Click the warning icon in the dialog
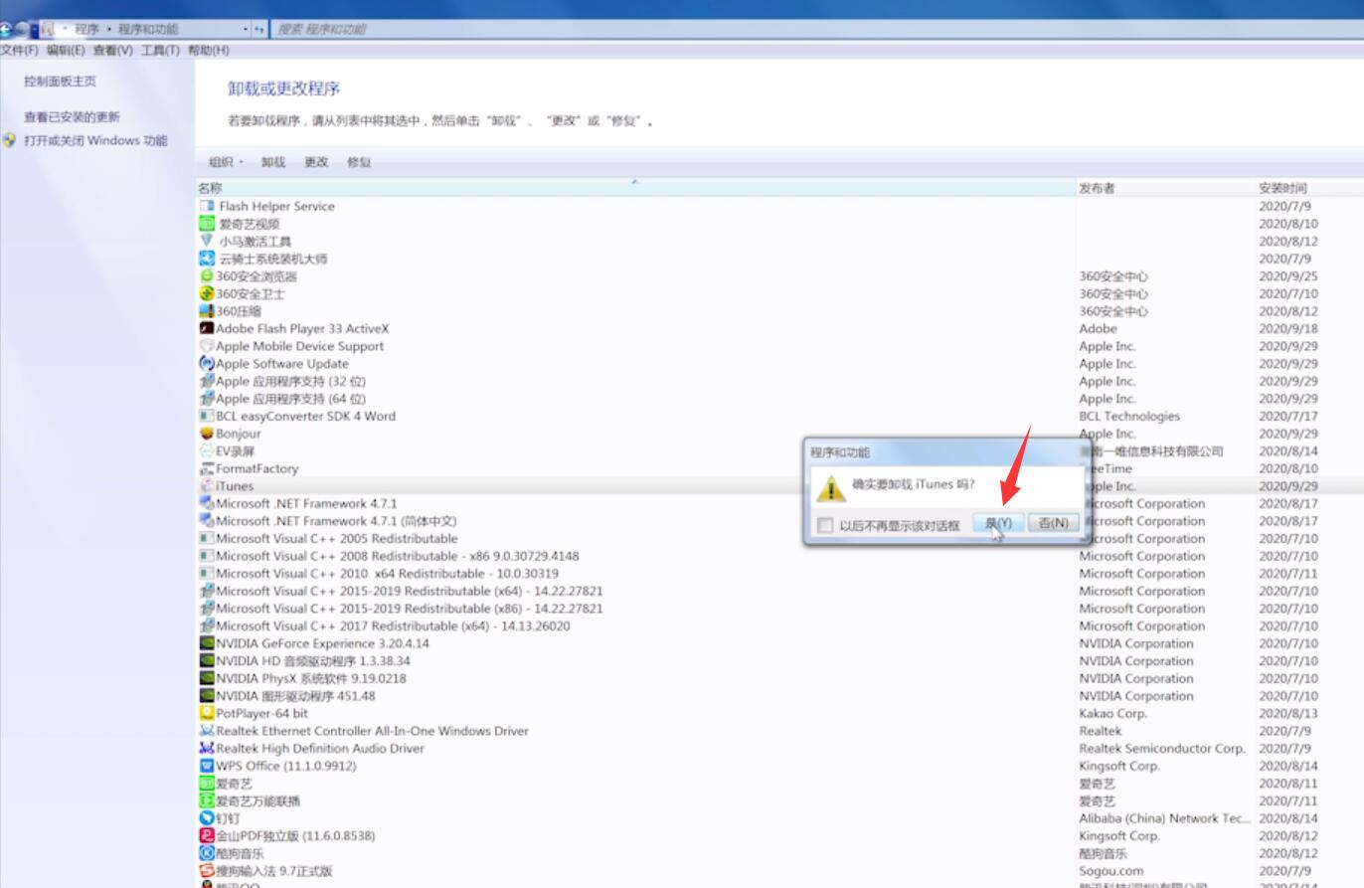 [x=831, y=487]
